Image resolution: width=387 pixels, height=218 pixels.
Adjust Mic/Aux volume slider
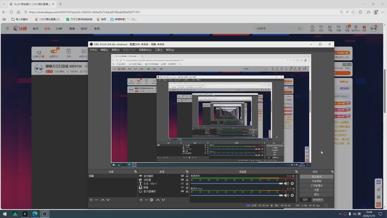[237, 195]
